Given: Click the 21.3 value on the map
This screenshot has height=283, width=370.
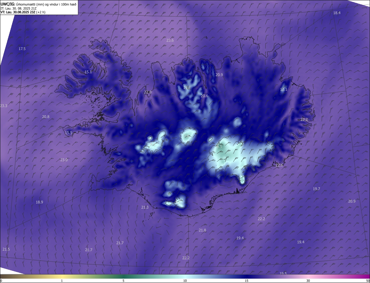Looking at the screenshot, I should click(x=145, y=207).
